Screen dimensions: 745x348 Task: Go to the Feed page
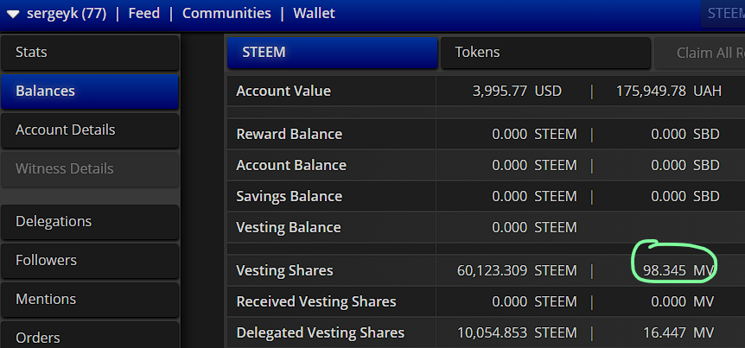[144, 13]
